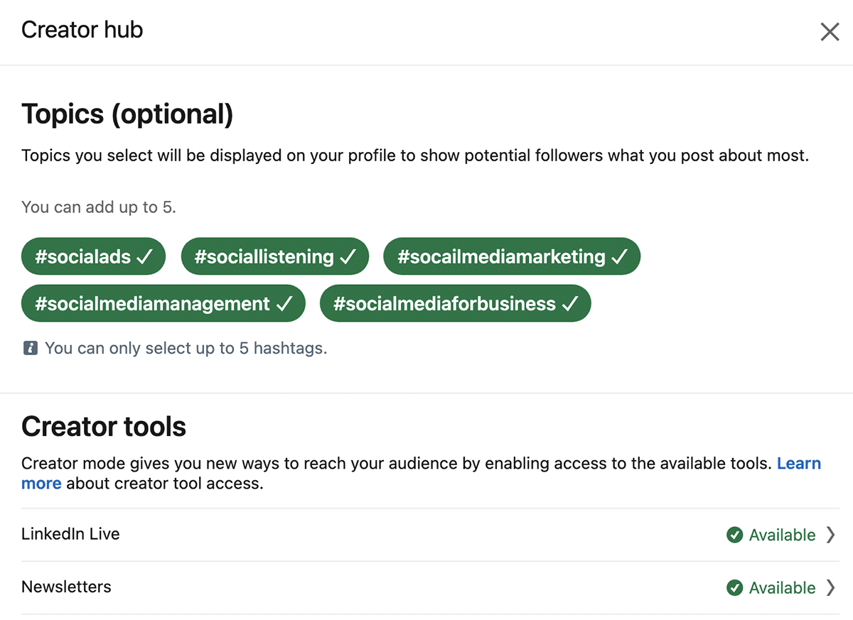
Task: Click the checkmark on the #socialads chip
Action: pos(144,257)
